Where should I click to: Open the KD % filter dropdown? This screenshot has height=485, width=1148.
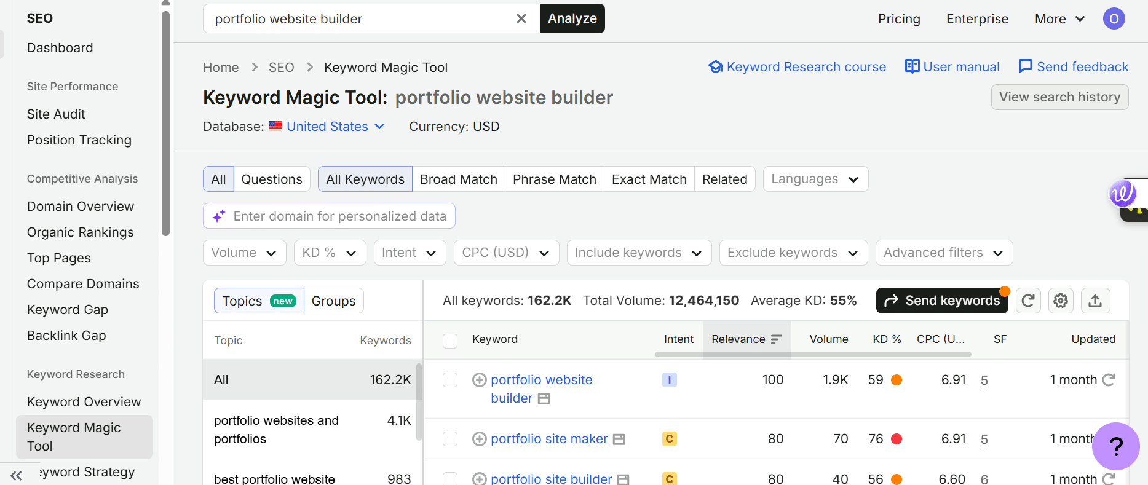point(330,253)
